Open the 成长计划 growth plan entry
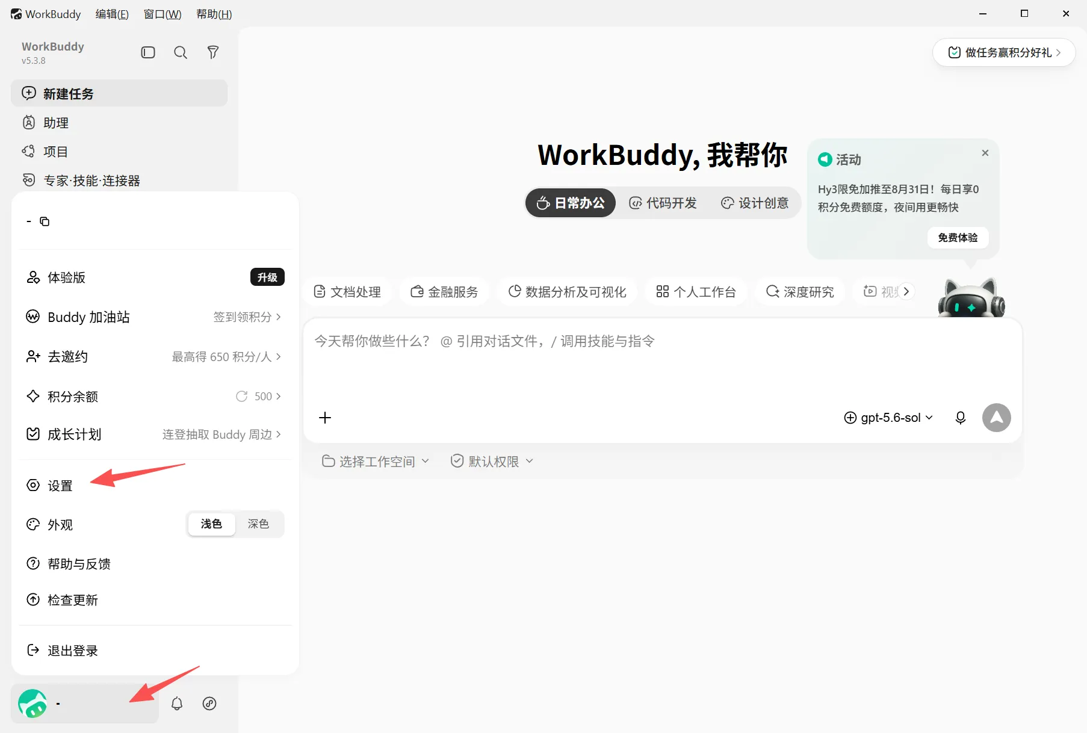Viewport: 1087px width, 733px height. [155, 435]
